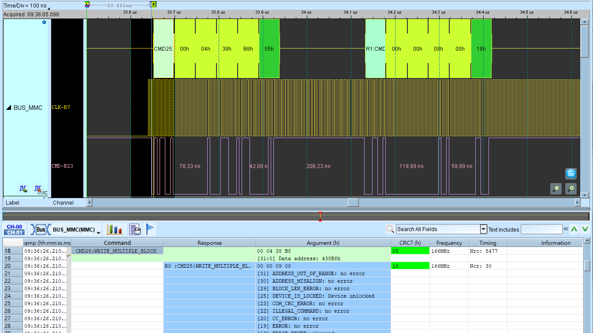This screenshot has height=333, width=593.
Task: Click the Timing column header
Action: [x=488, y=243]
